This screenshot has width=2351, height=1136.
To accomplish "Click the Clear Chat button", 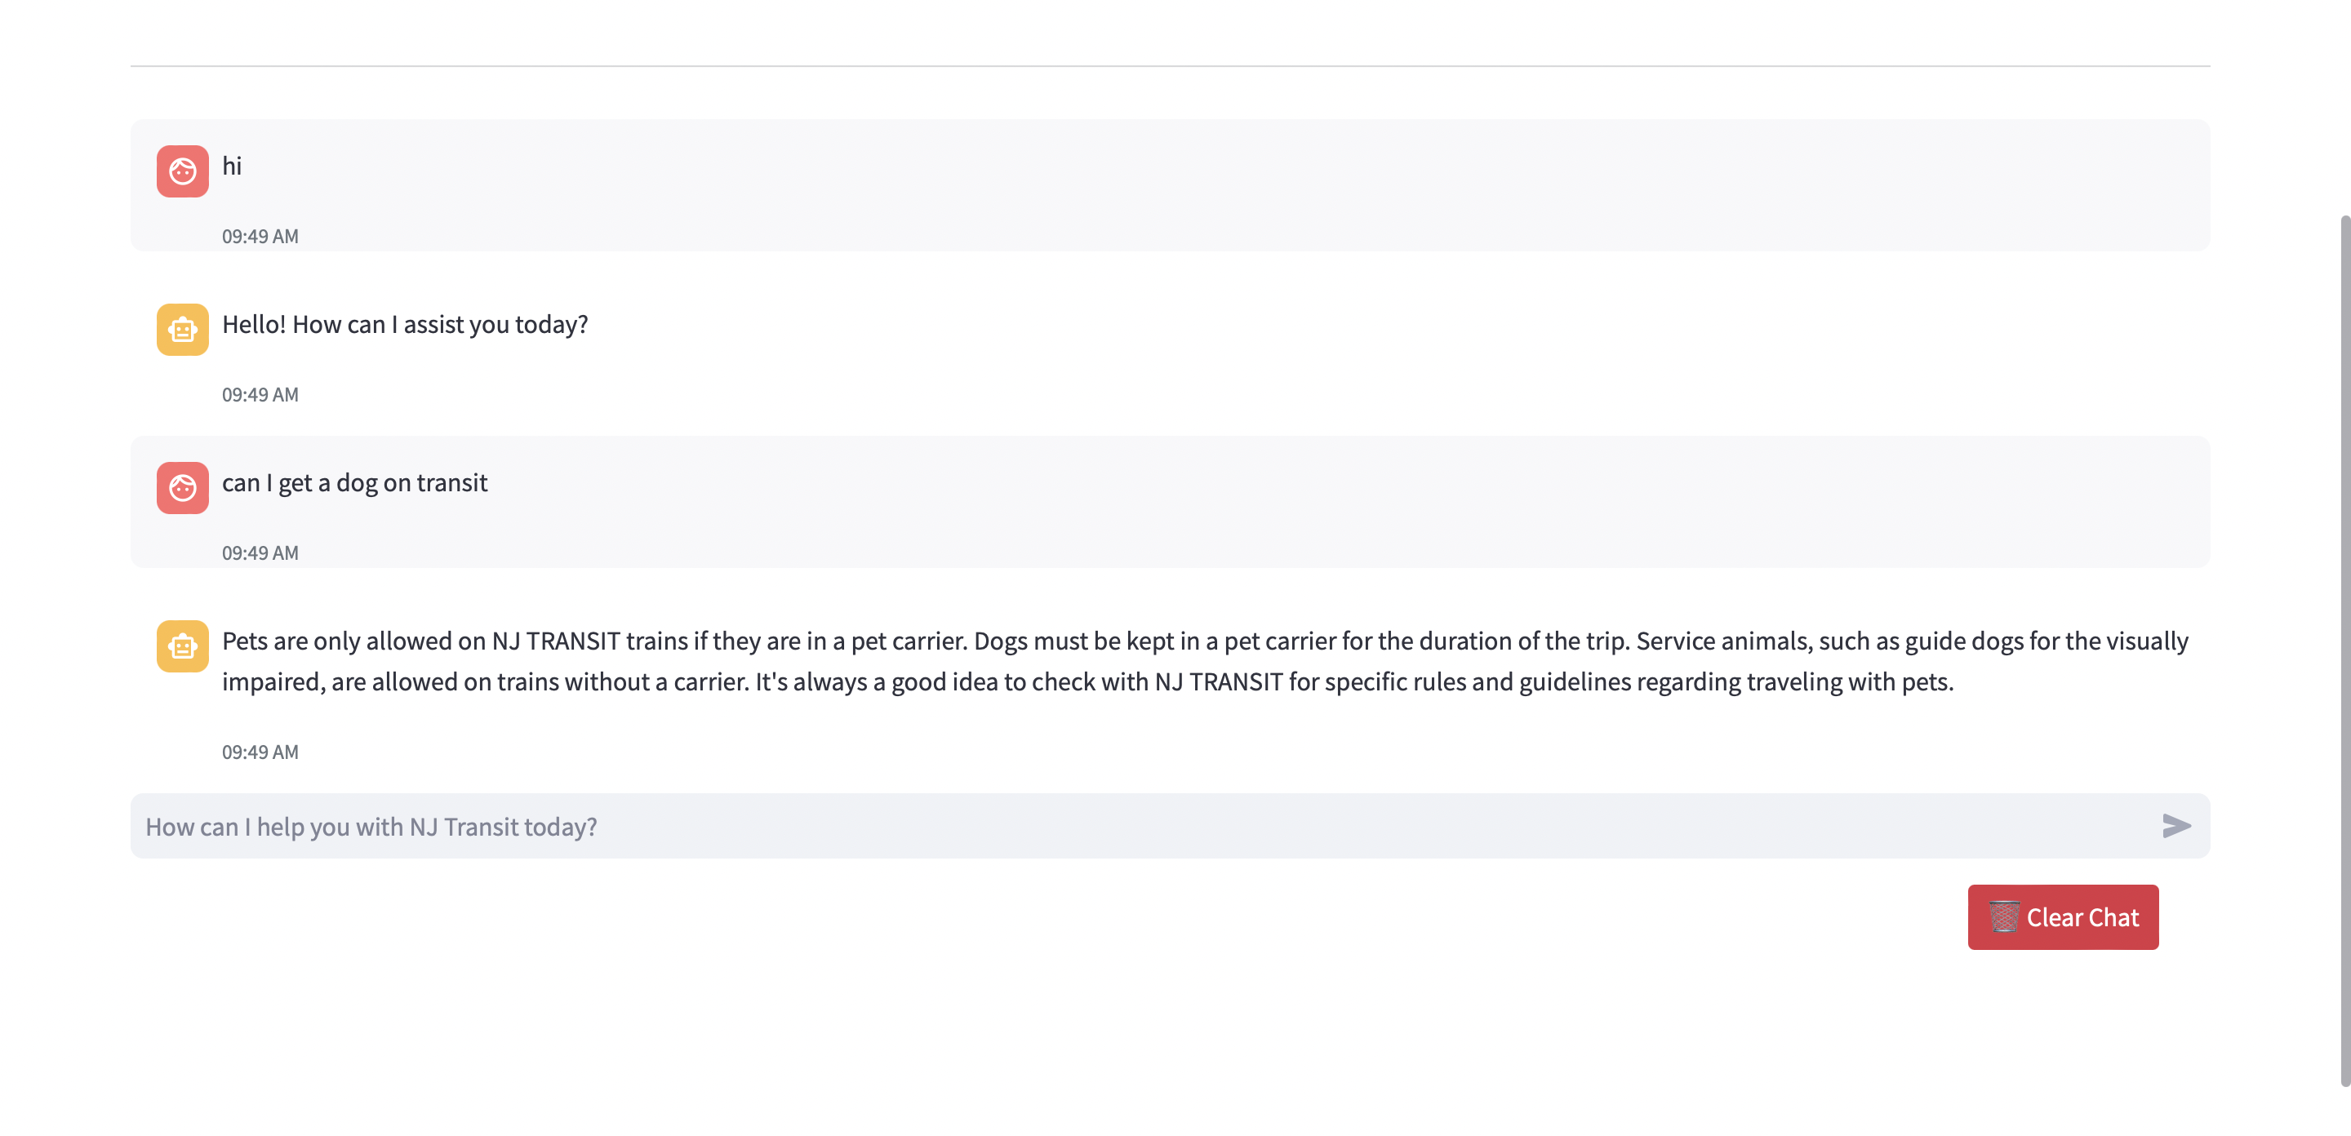I will [x=2081, y=917].
